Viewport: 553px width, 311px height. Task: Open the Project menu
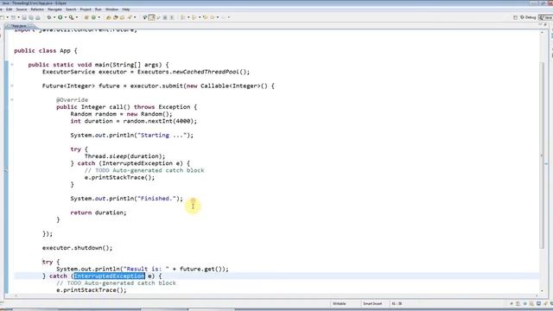click(86, 10)
